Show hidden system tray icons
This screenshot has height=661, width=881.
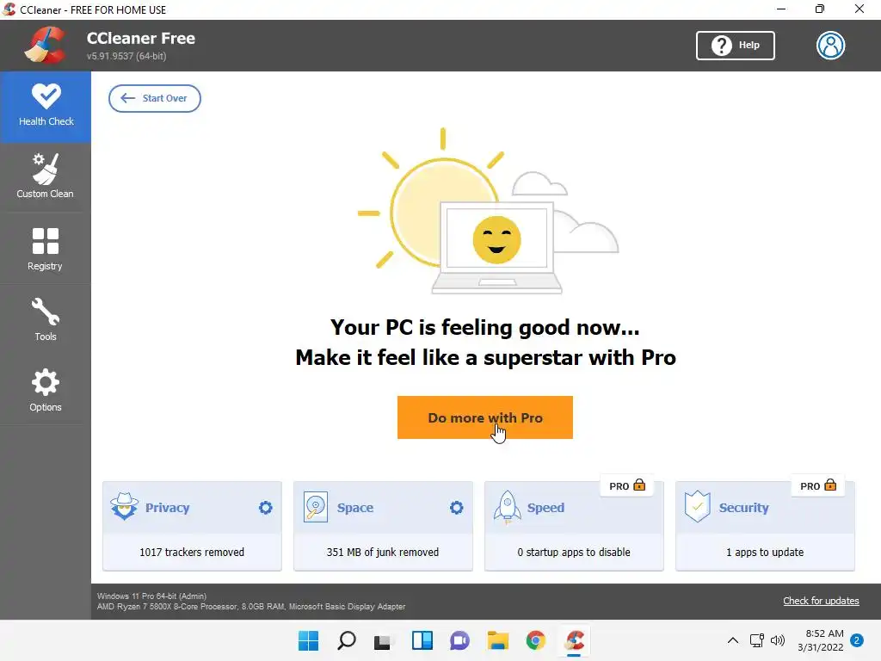(733, 640)
